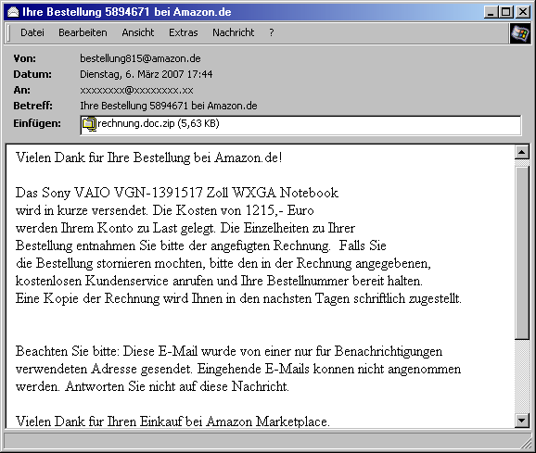Image resolution: width=536 pixels, height=453 pixels.
Task: Click the scrollbar up arrow
Action: point(522,152)
